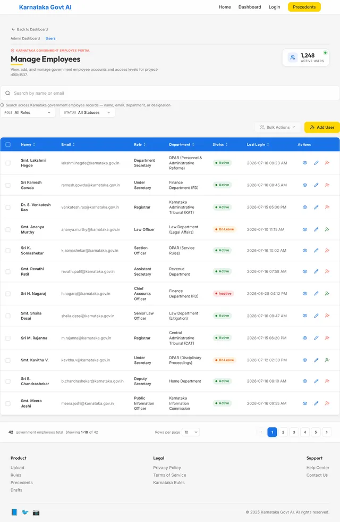Open the Help Center link
This screenshot has width=340, height=522.
tap(318, 468)
